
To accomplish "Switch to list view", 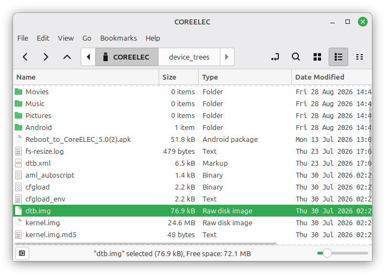I will (x=338, y=57).
